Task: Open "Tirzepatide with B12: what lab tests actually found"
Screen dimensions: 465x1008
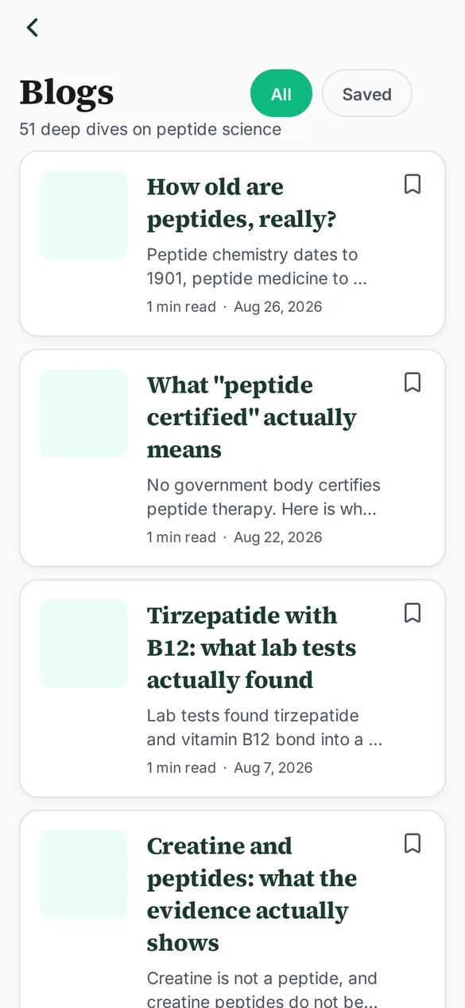Action: [251, 647]
